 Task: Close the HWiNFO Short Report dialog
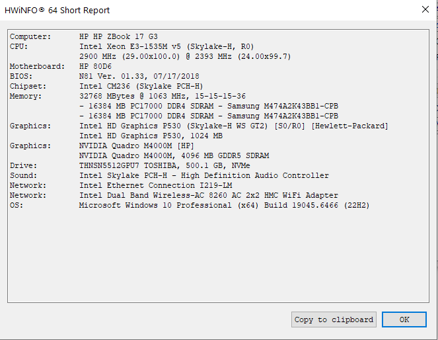click(x=424, y=10)
